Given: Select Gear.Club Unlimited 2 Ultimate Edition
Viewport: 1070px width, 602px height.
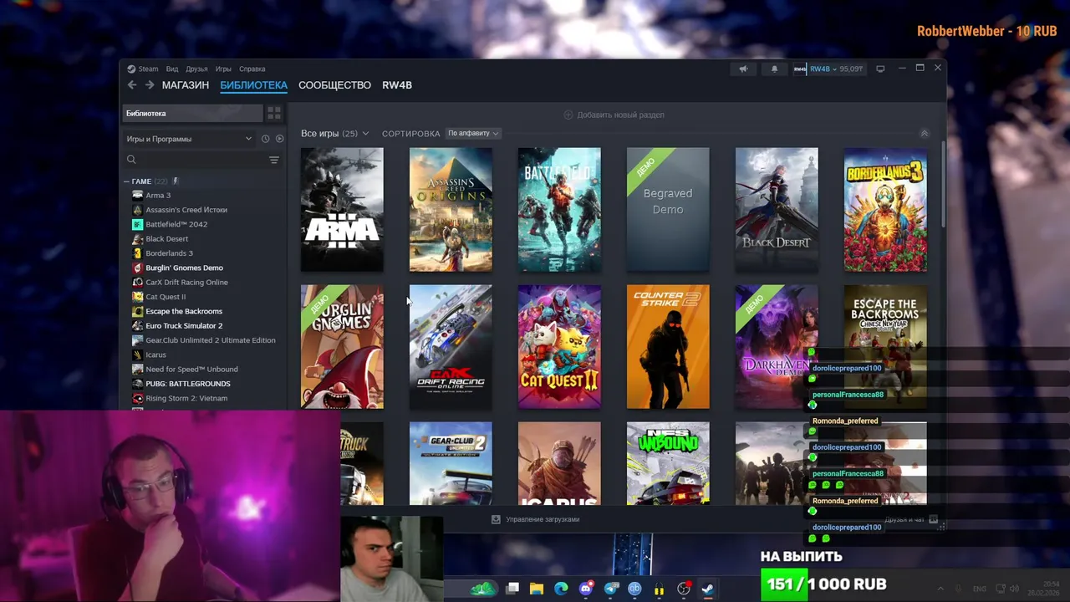Looking at the screenshot, I should 211,340.
